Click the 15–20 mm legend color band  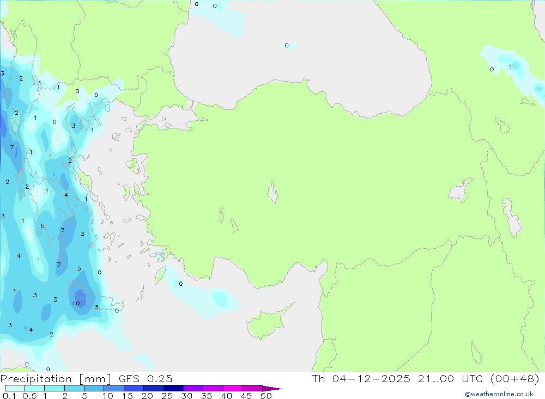(x=134, y=388)
